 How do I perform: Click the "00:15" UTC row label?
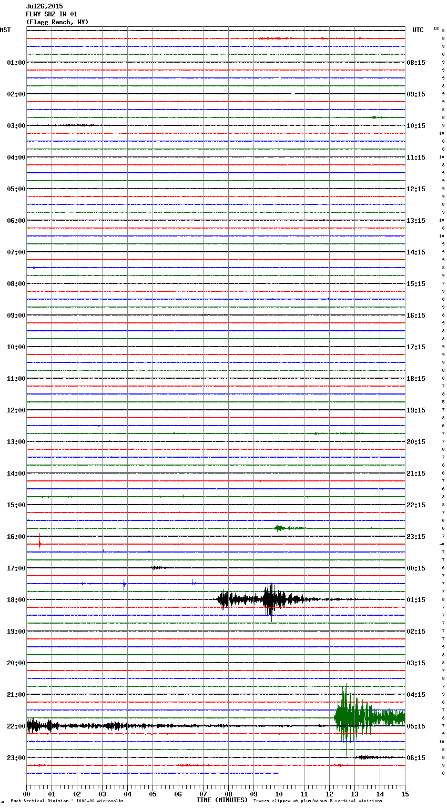(x=416, y=568)
